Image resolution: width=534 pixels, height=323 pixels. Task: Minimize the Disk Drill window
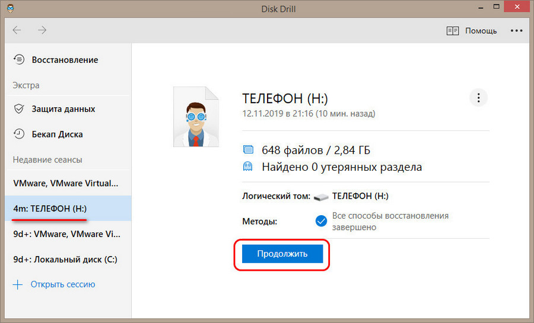[481, 8]
